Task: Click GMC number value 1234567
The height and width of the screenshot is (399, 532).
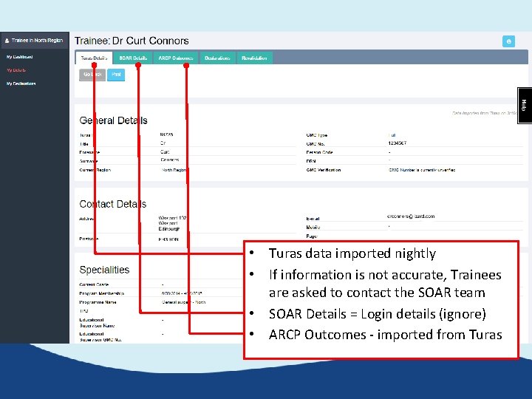Action: point(398,143)
